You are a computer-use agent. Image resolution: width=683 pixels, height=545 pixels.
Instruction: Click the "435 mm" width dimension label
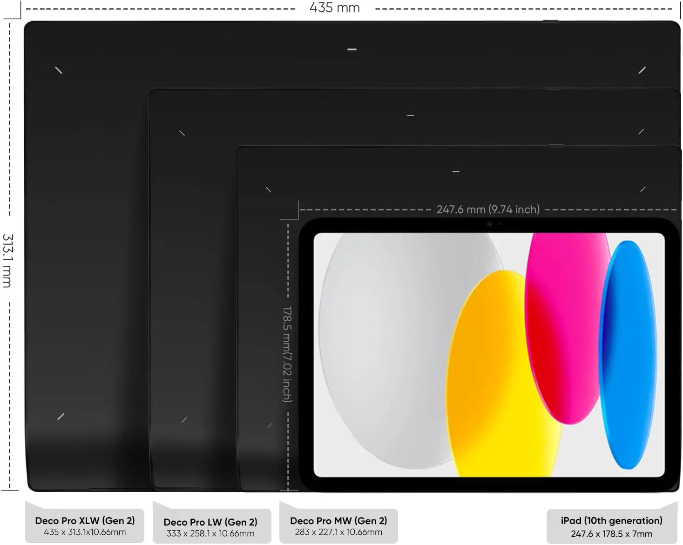pyautogui.click(x=335, y=8)
